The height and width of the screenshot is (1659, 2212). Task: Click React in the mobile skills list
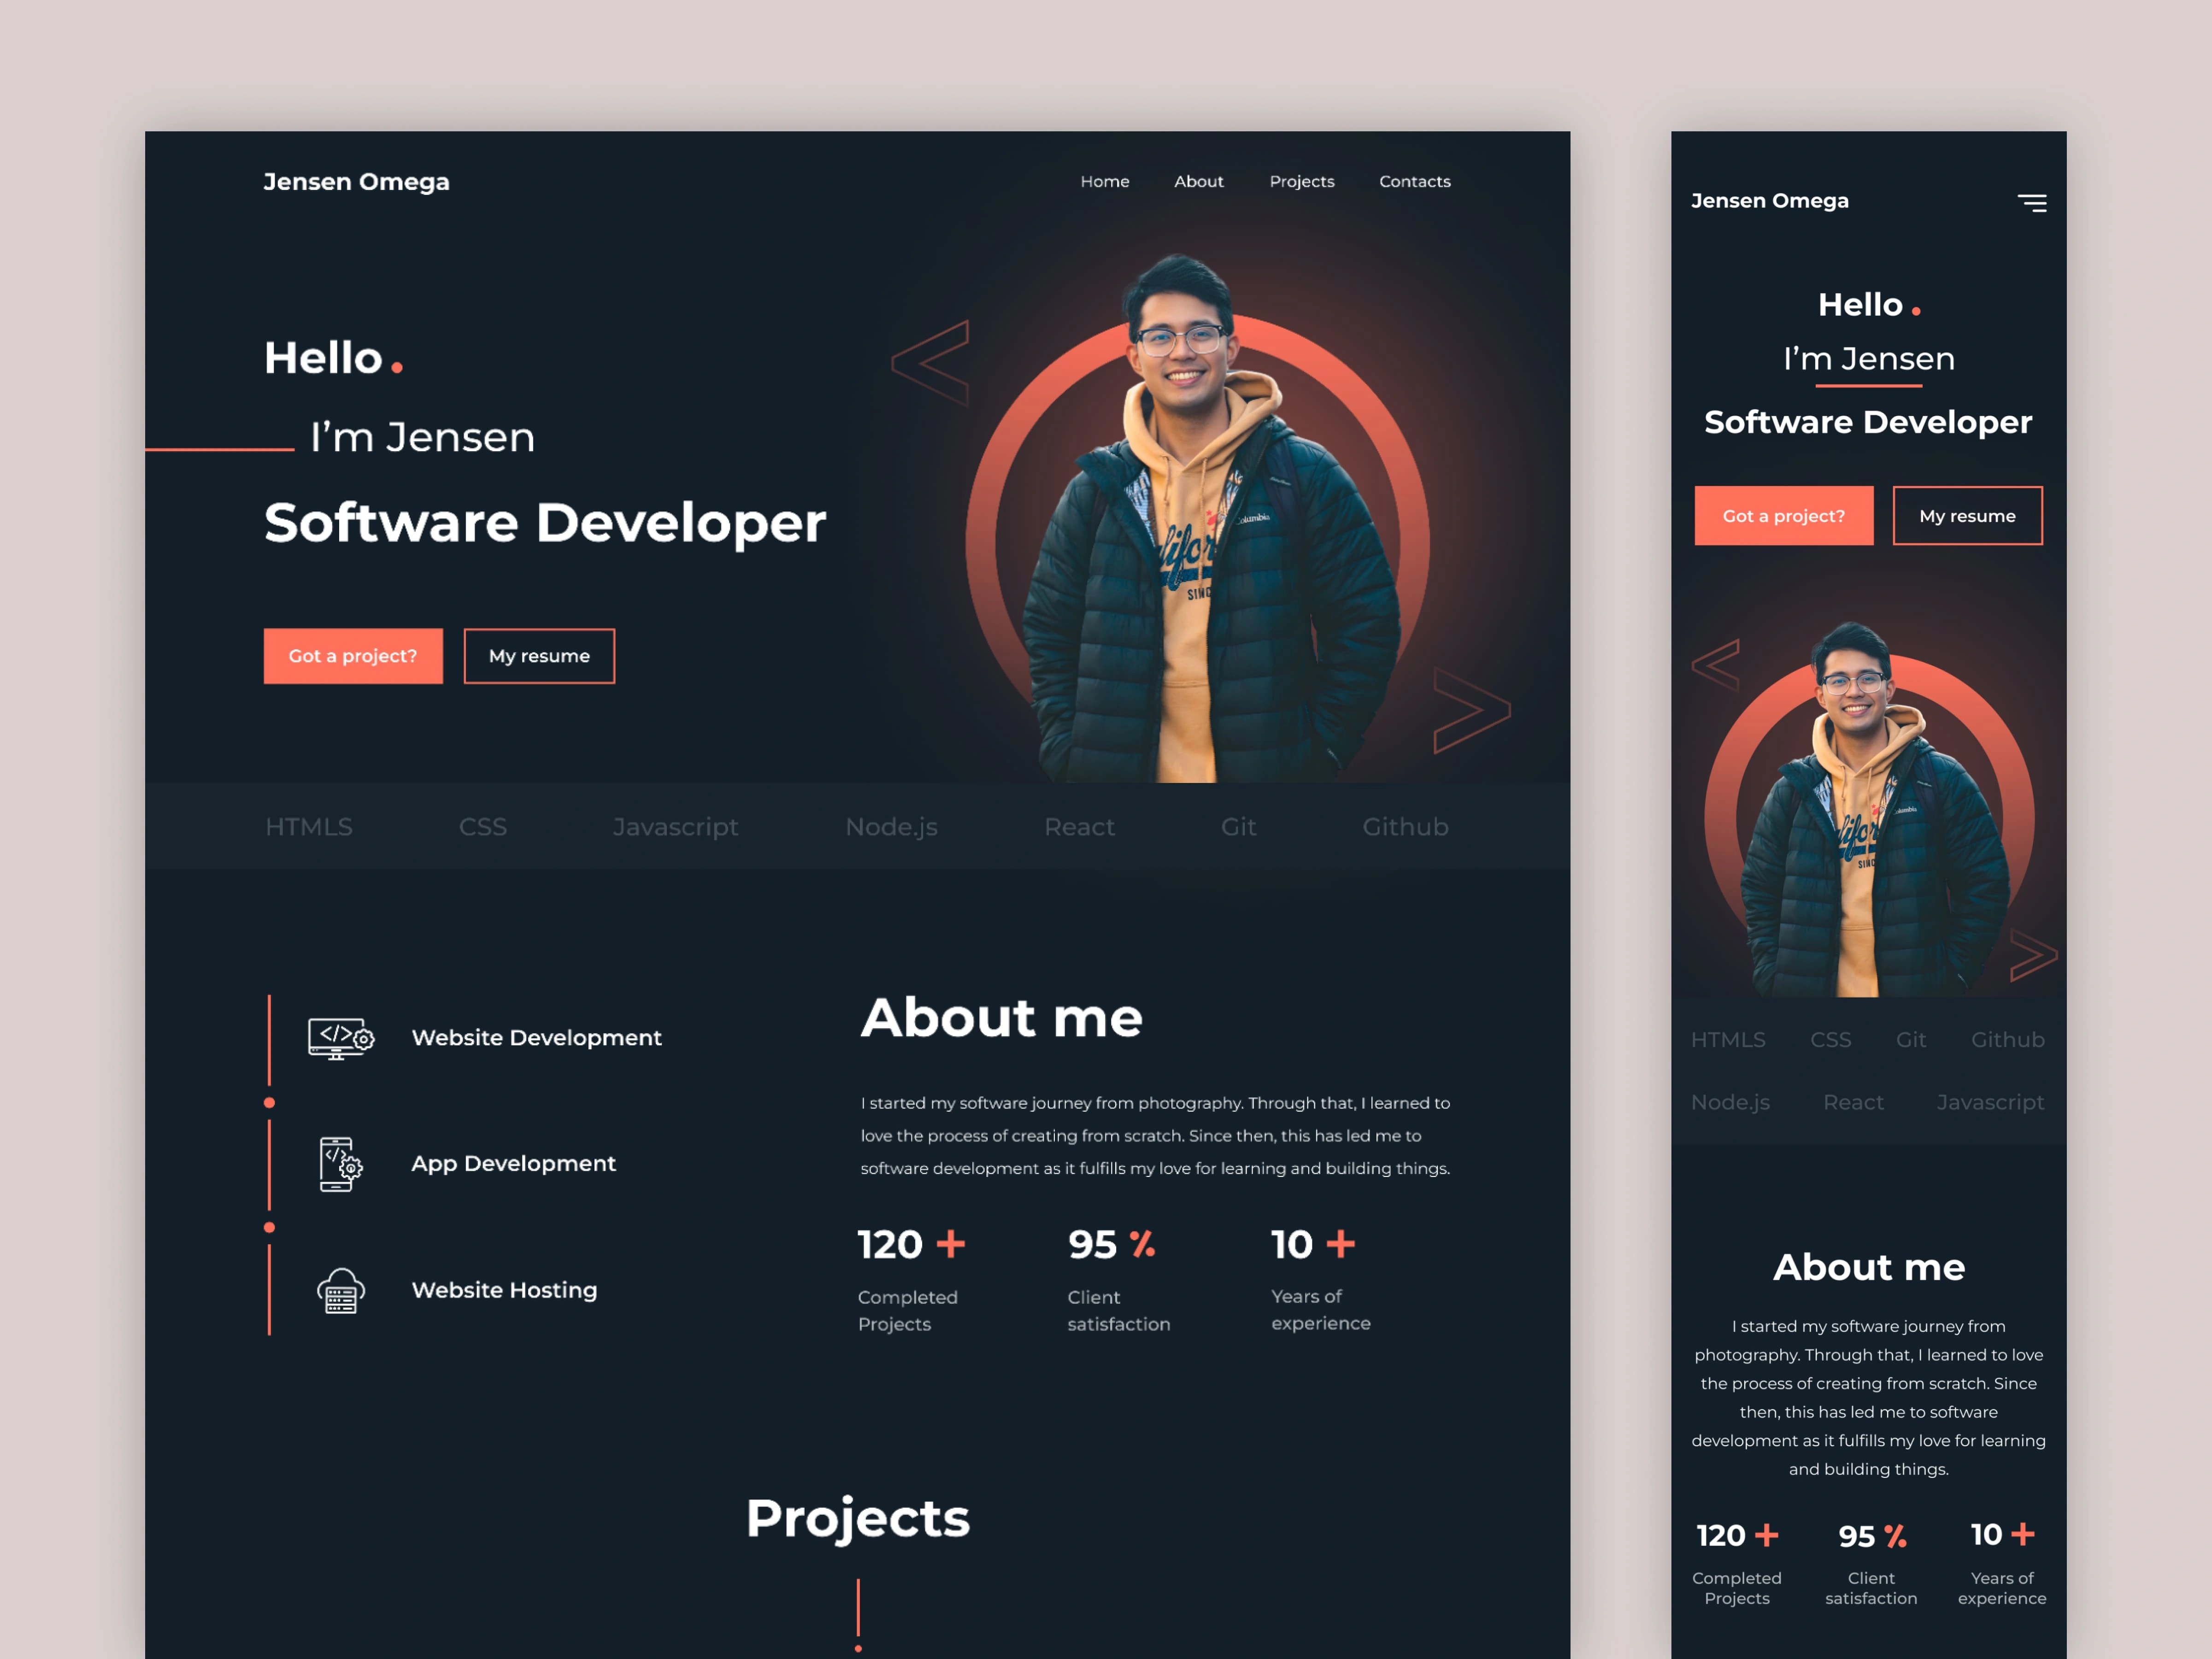(1853, 1102)
